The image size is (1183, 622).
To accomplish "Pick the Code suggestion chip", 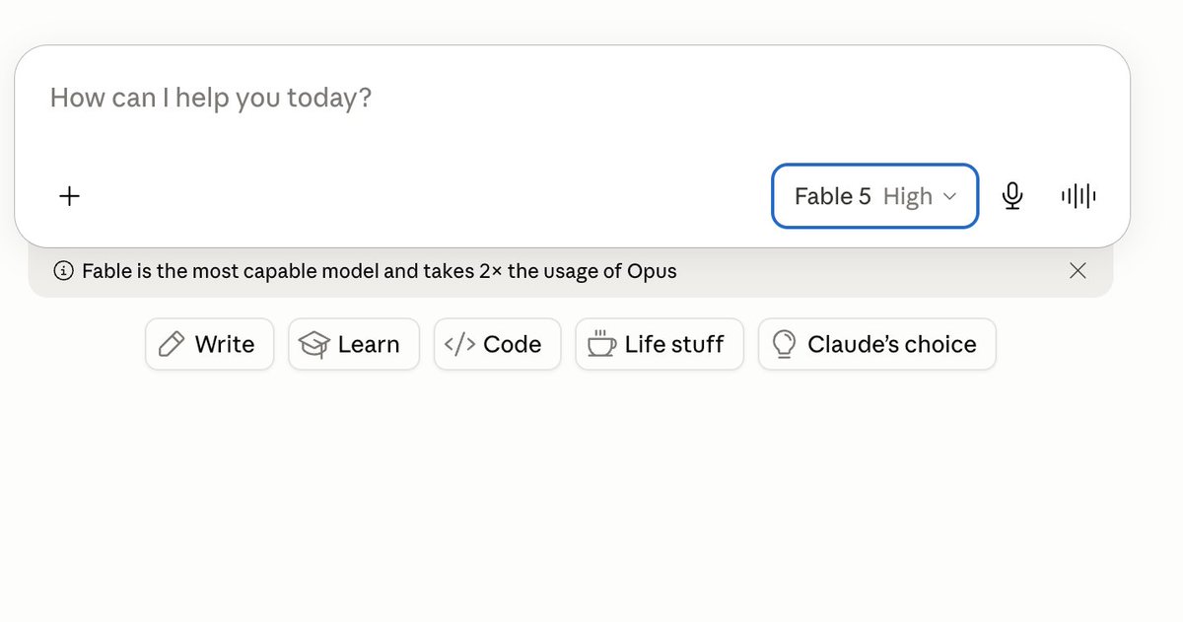I will [x=497, y=344].
